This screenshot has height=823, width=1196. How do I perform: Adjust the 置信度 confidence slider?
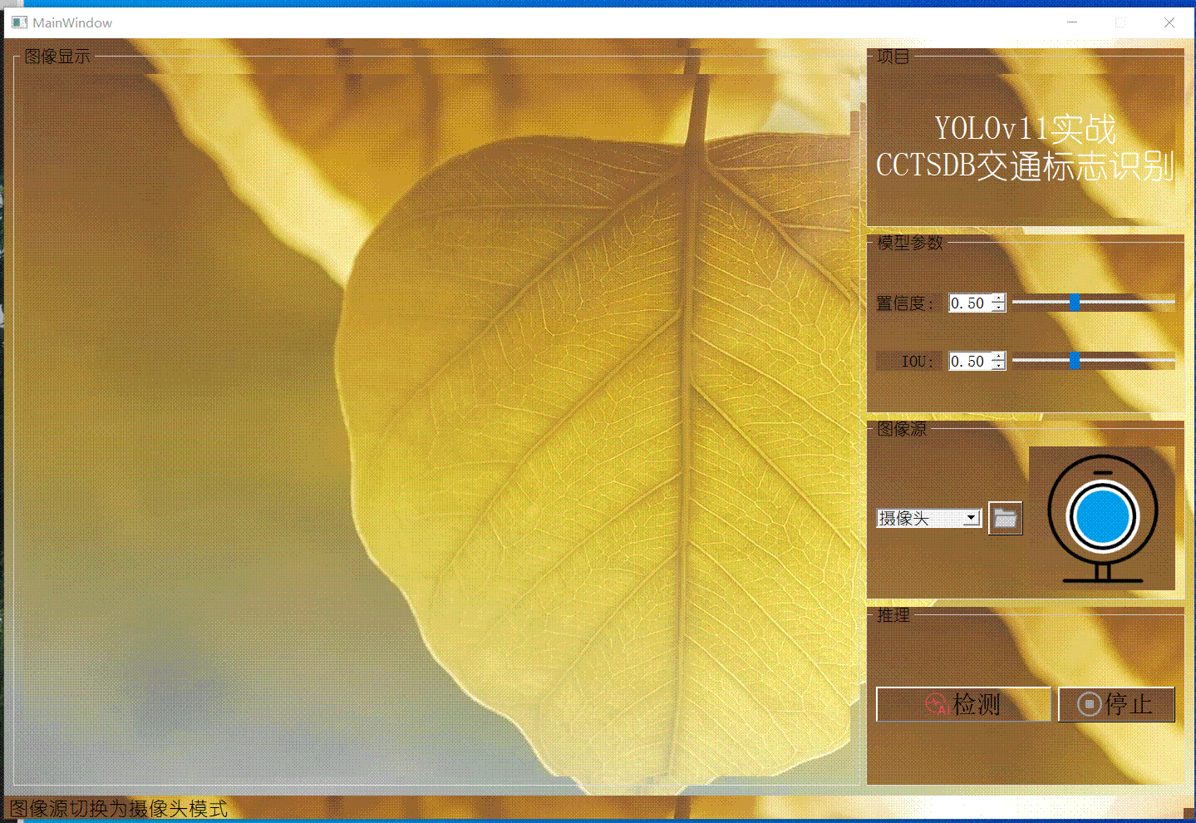[1093, 303]
